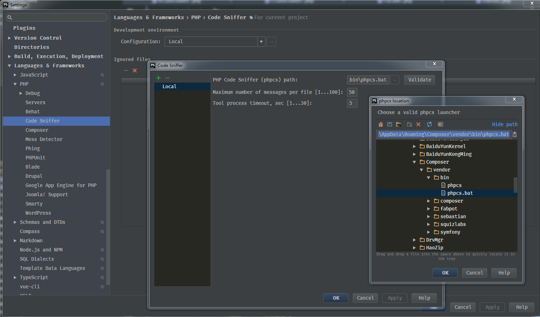
Task: Click the project-level icon next to vue-cli
Action: pyautogui.click(x=102, y=287)
